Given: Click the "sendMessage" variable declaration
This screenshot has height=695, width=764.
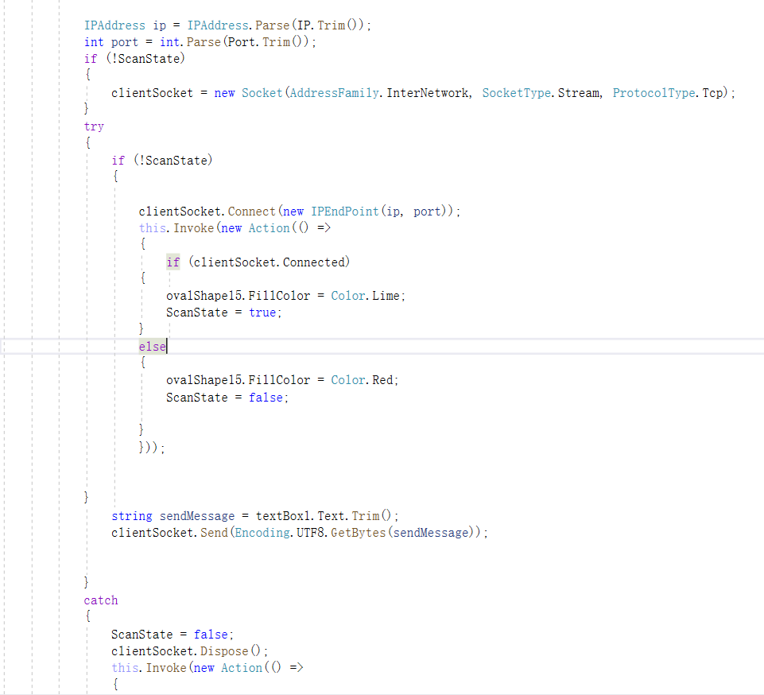Looking at the screenshot, I should (x=197, y=516).
